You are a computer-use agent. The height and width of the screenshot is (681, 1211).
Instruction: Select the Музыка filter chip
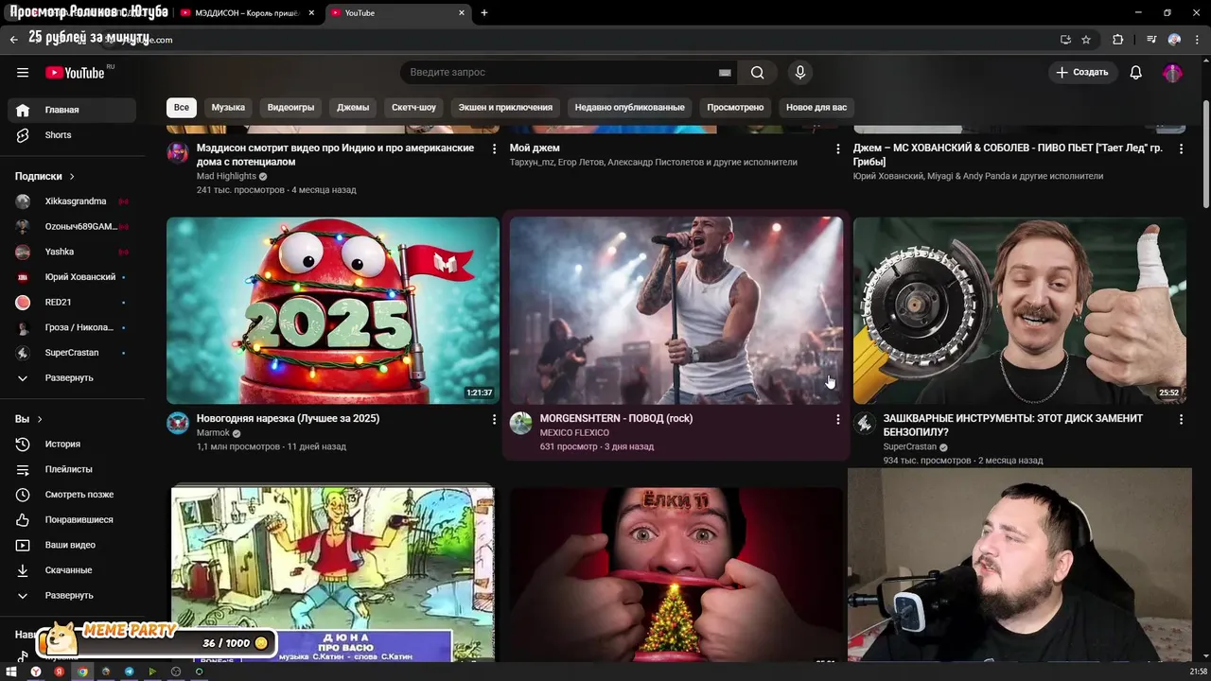tap(228, 108)
